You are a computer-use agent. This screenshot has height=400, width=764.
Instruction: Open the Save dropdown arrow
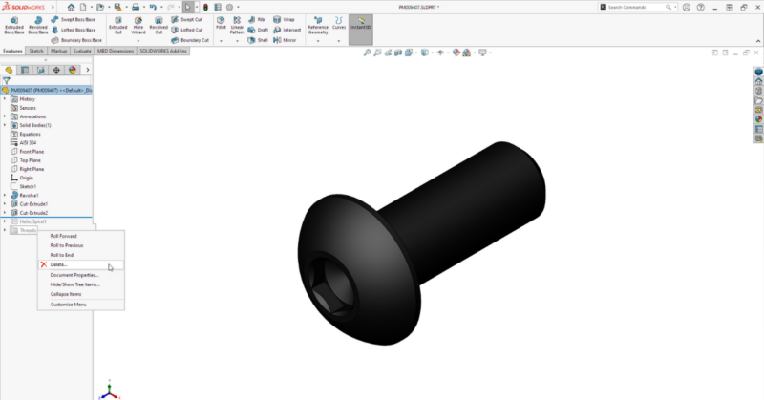(x=126, y=8)
